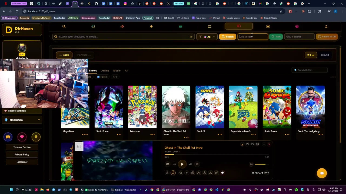Skip to previous track in player
346x194 pixels.
coord(167,164)
